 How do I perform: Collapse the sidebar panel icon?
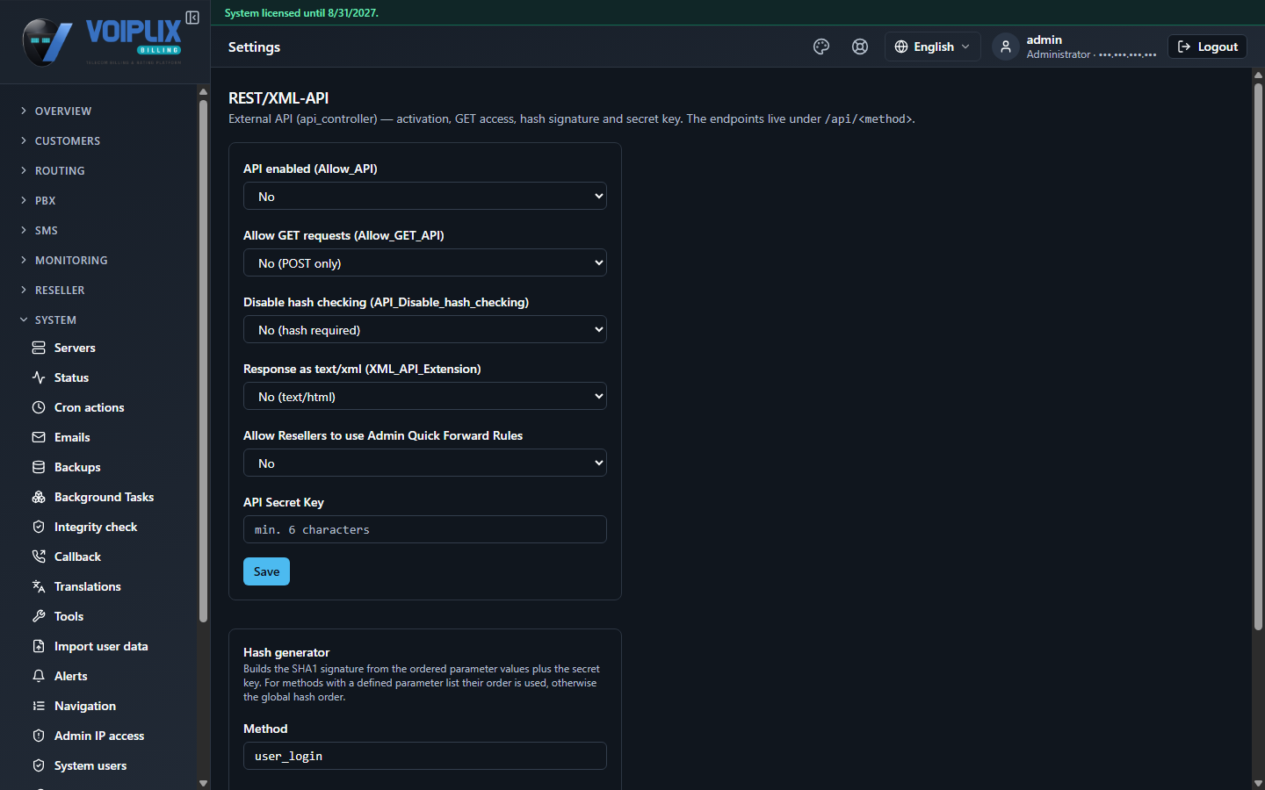coord(192,18)
